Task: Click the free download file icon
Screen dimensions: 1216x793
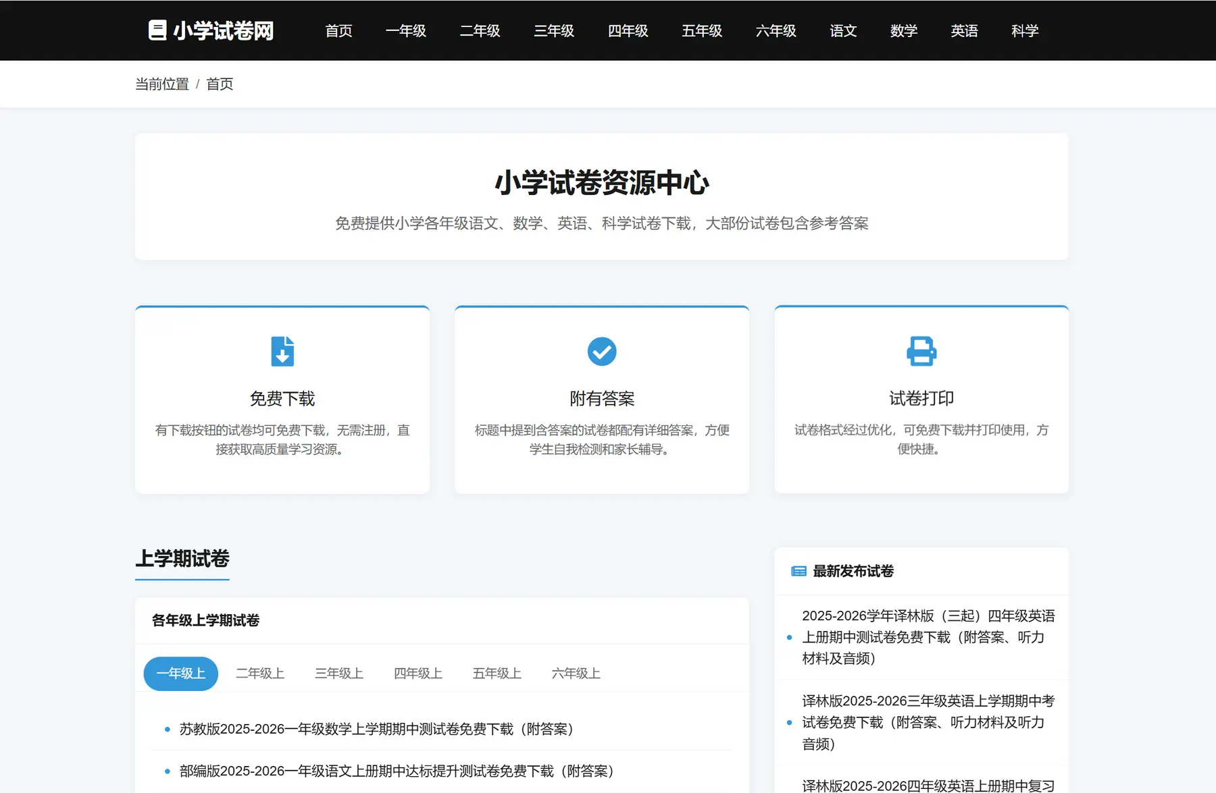Action: (282, 351)
